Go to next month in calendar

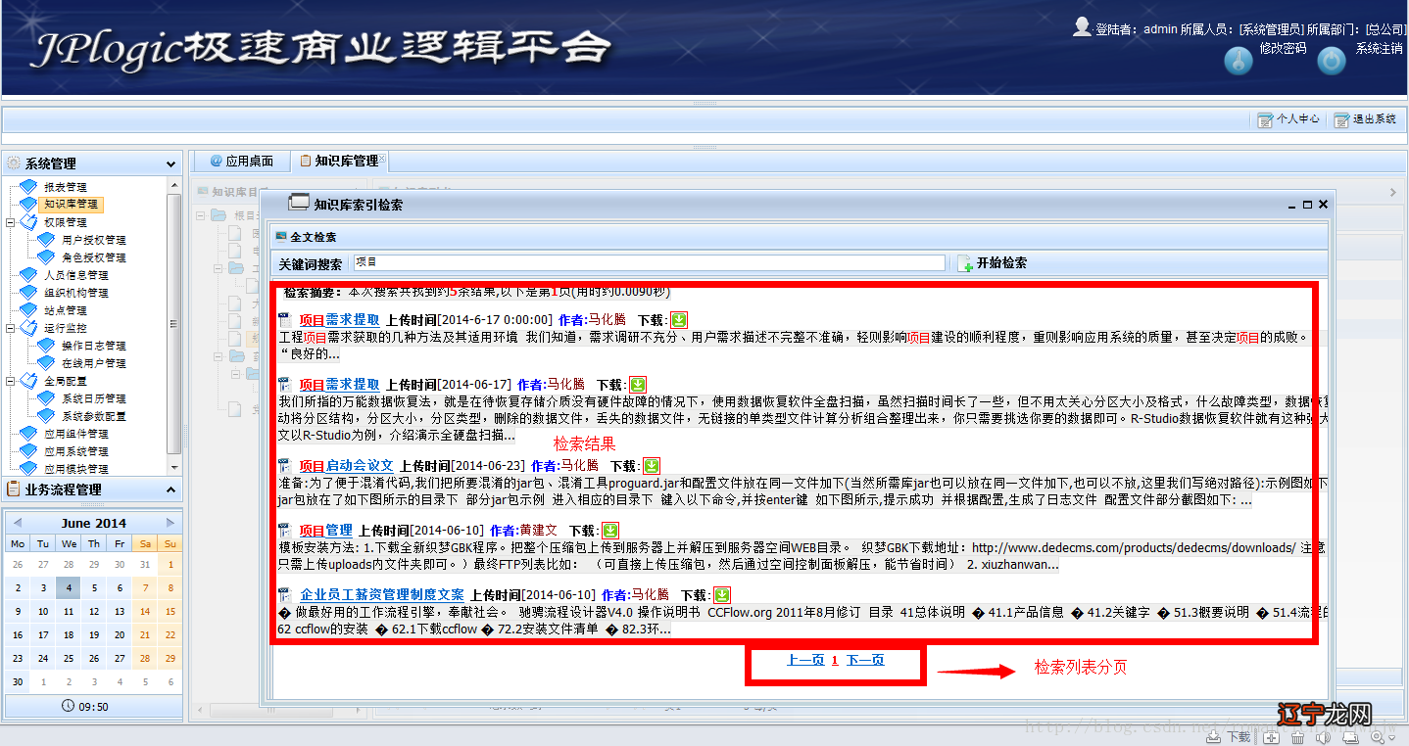pos(170,523)
